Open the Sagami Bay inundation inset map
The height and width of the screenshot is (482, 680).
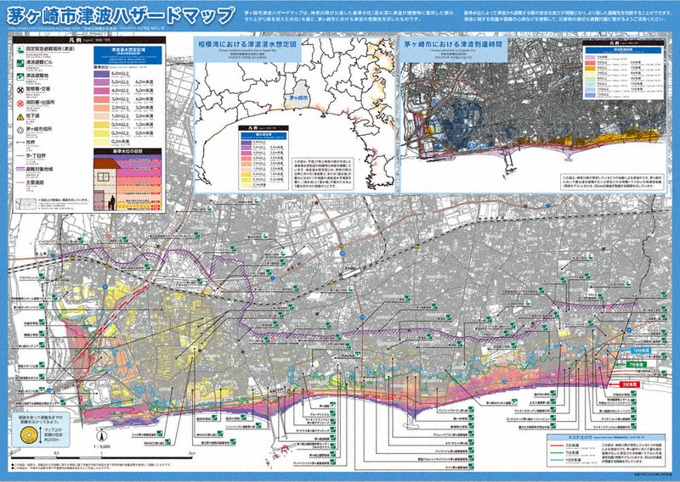[295, 115]
